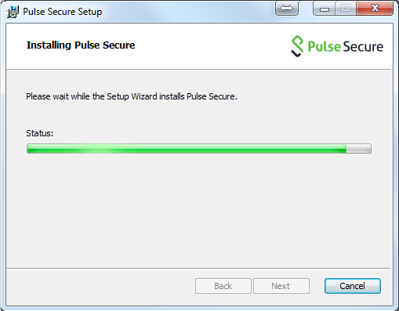
Task: Minimize the Pulse Secure Setup window
Action: (x=324, y=9)
